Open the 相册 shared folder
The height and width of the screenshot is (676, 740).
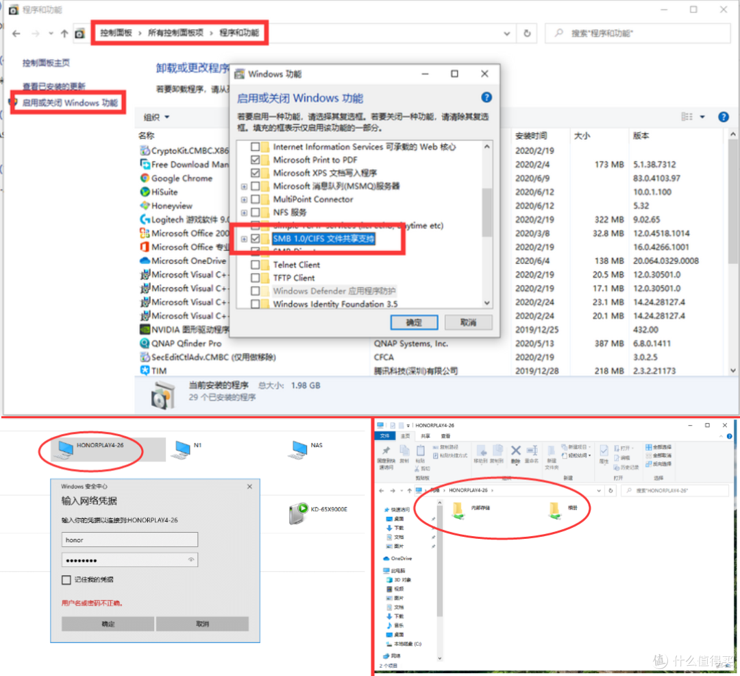563,510
